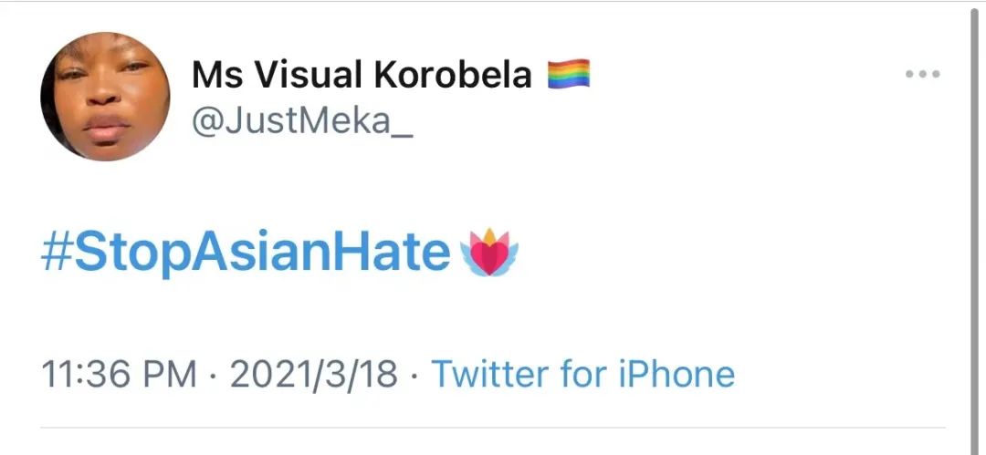Tap the profile avatar photo
Screen dimensions: 986x455
pyautogui.click(x=105, y=97)
